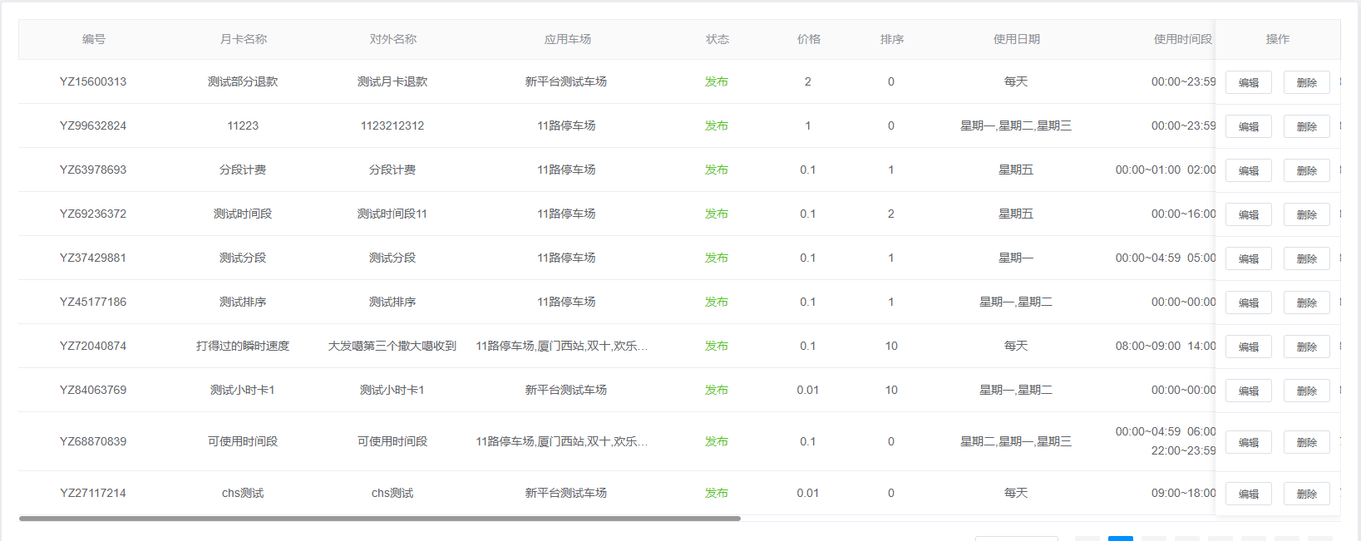Click 编辑 for row YZ15600313
The width and height of the screenshot is (1361, 541).
(x=1248, y=82)
